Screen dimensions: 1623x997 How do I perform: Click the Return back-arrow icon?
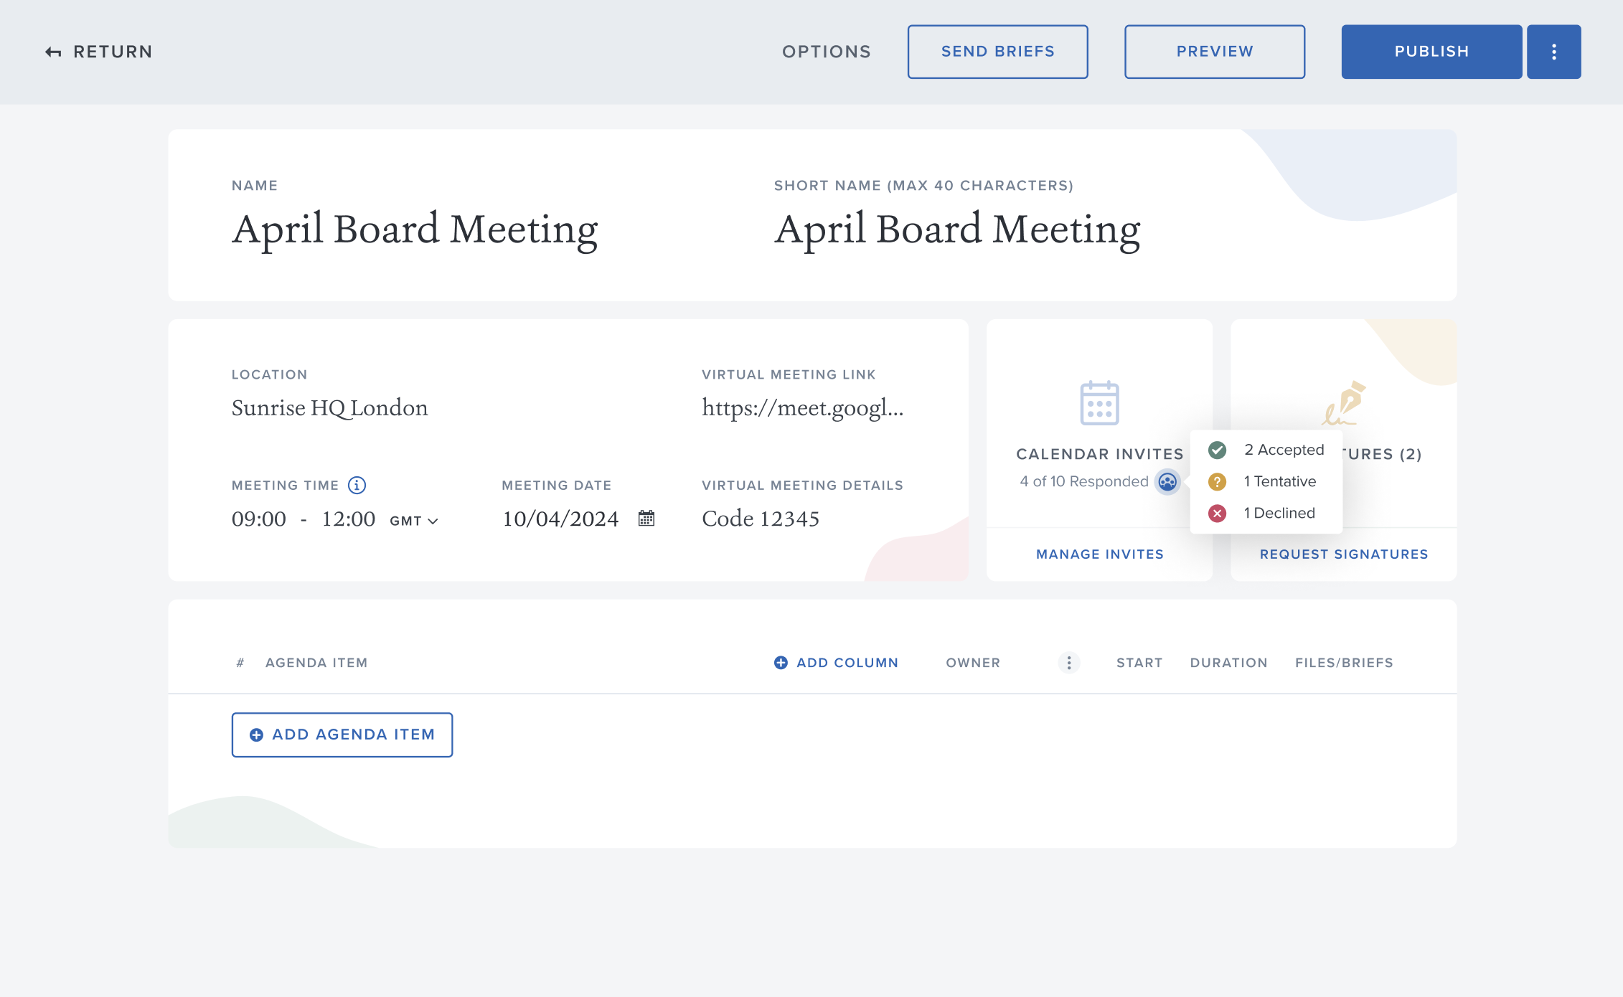click(x=53, y=52)
